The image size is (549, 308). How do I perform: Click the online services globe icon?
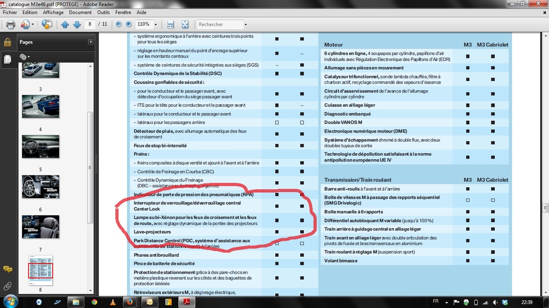pyautogui.click(x=47, y=24)
